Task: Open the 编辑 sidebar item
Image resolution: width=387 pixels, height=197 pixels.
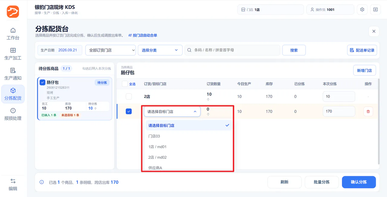Action: click(x=13, y=185)
